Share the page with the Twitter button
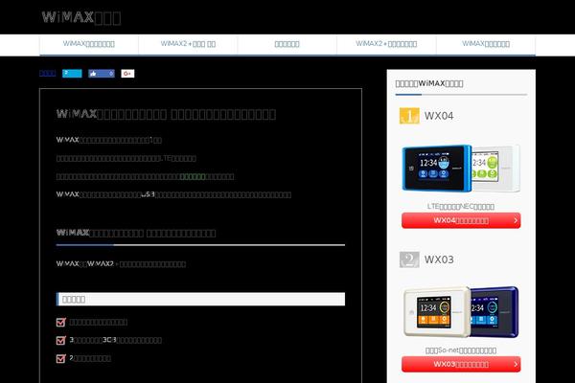The width and height of the screenshot is (575, 383). pos(72,74)
